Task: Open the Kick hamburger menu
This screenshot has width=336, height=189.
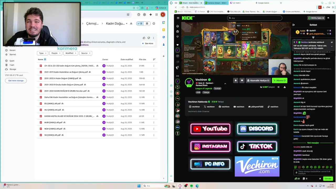Action: (x=178, y=18)
